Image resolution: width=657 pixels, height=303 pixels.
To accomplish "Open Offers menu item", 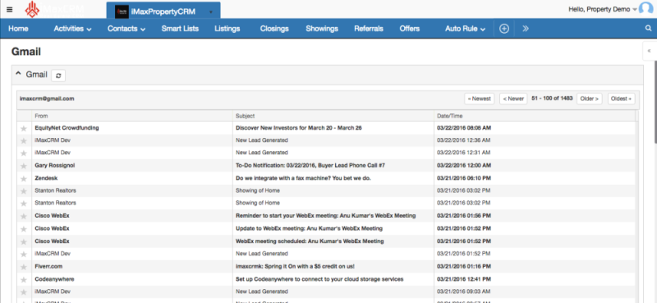I will click(x=409, y=29).
